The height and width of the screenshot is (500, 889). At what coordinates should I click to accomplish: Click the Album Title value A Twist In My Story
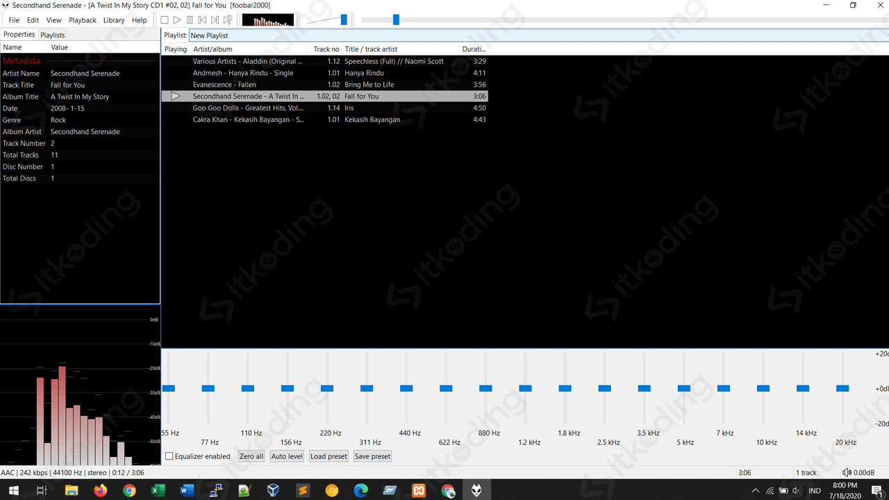(x=80, y=97)
